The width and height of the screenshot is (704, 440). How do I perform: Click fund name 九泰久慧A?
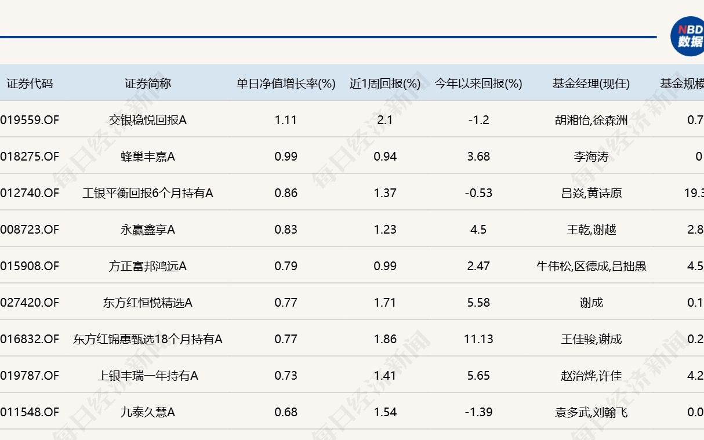pyautogui.click(x=148, y=412)
